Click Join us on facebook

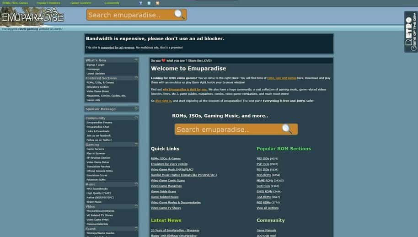click(98, 136)
